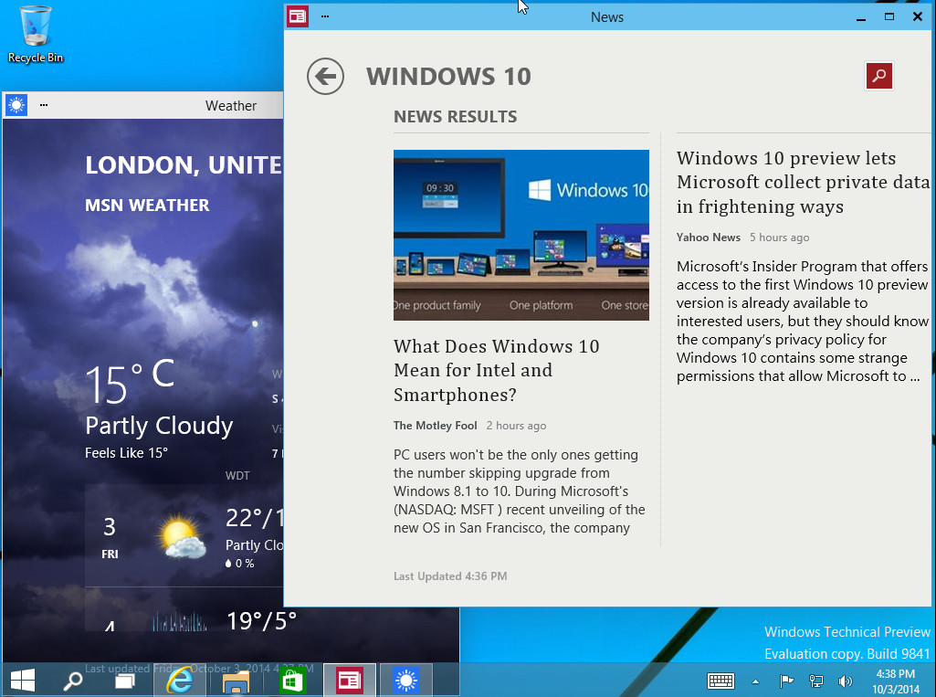Click the 0 % precipitation value
The image size is (936, 697).
pyautogui.click(x=239, y=564)
